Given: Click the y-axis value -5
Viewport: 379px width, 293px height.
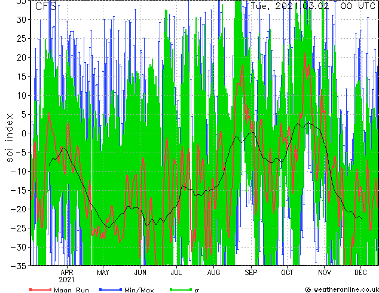Looking at the screenshot, I should 22,152.
